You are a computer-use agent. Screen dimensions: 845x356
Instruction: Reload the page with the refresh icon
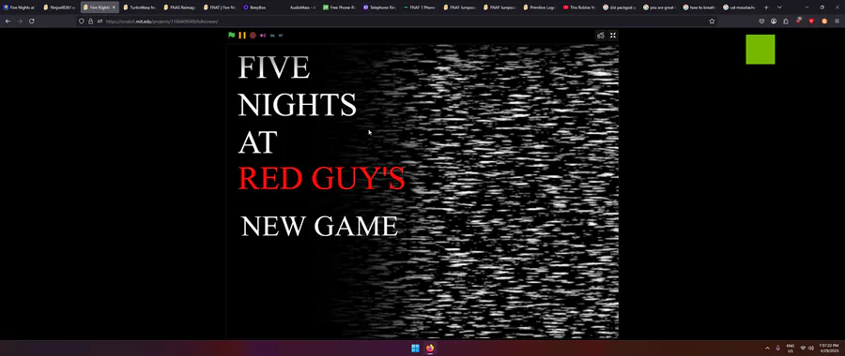[x=32, y=21]
